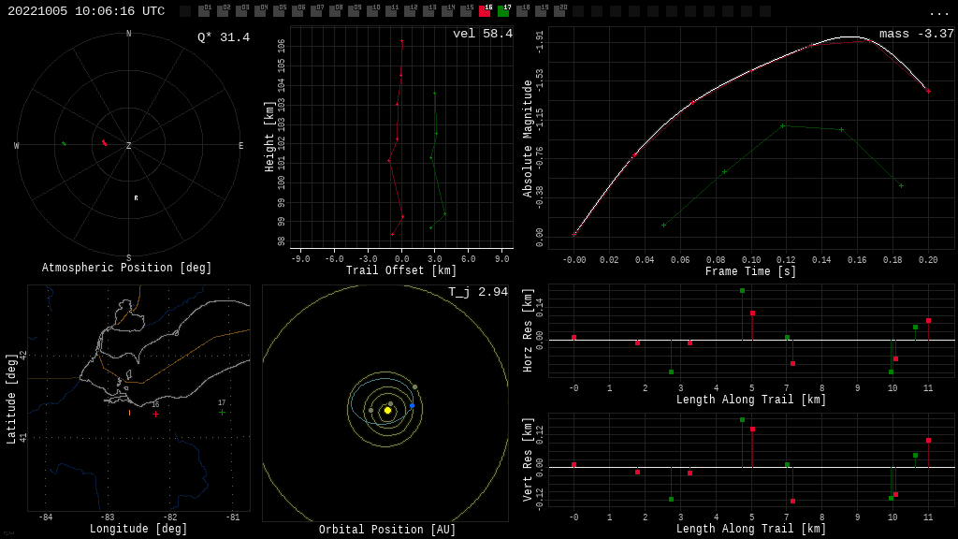Click green horizontal residual marker near 4.7 km
Viewport: 958px width, 539px height.
(x=742, y=291)
